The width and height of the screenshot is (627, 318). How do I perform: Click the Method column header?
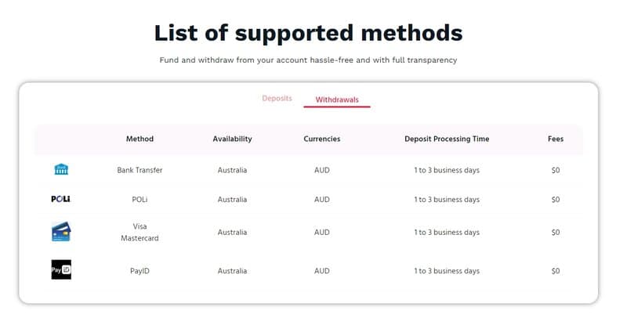point(140,139)
